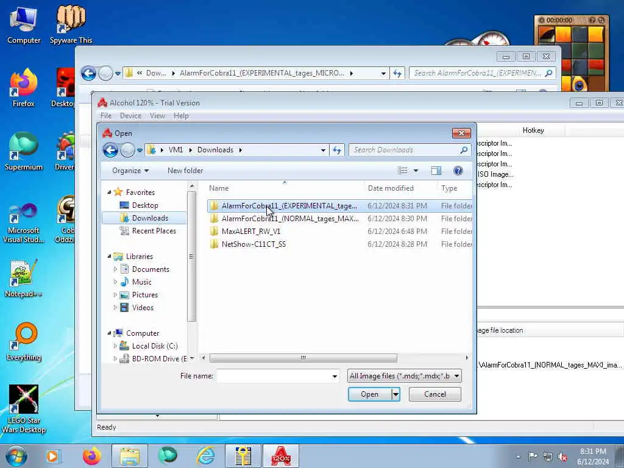Open the Notepad++ desktop shortcut

coord(24,278)
